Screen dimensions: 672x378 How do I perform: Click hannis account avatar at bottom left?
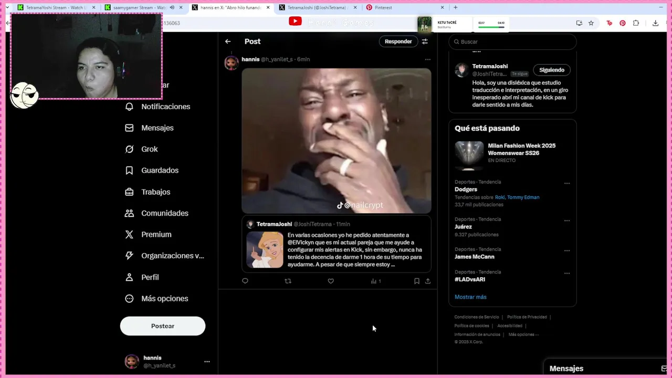click(x=132, y=361)
